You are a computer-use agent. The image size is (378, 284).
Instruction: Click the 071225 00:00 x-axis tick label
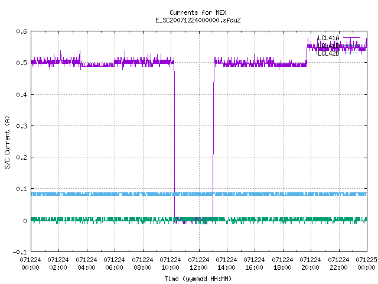[366, 264]
